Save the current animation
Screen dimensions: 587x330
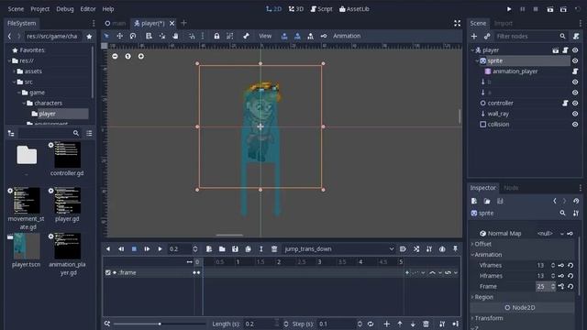[x=235, y=248]
